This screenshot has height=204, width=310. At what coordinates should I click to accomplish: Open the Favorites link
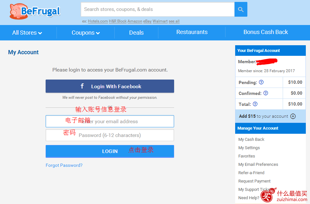tap(246, 156)
